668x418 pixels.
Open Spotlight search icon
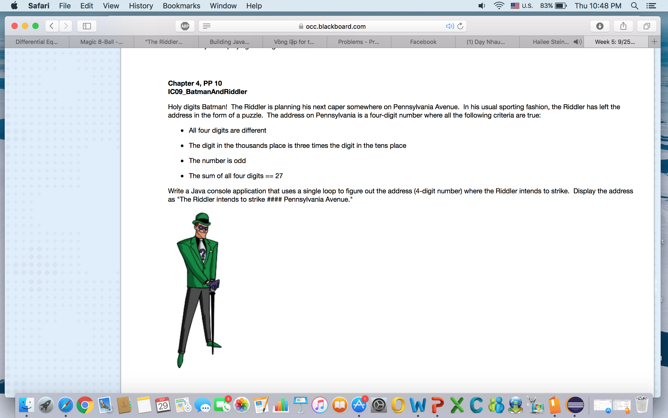[x=635, y=5]
